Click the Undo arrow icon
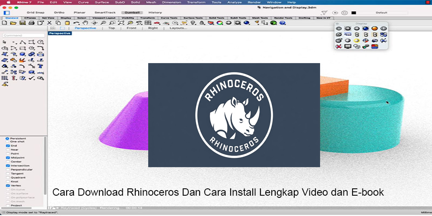Viewport: 432px width, 216px height. click(76, 23)
